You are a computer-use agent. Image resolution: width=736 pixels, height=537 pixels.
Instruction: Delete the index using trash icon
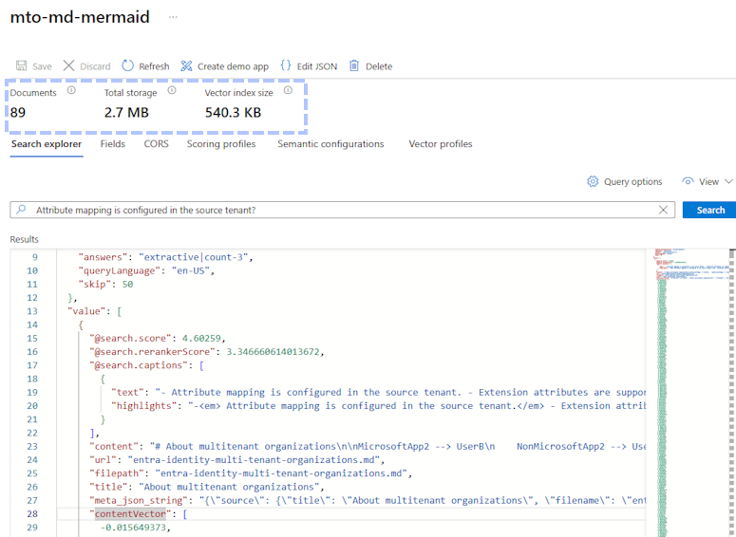tap(354, 66)
